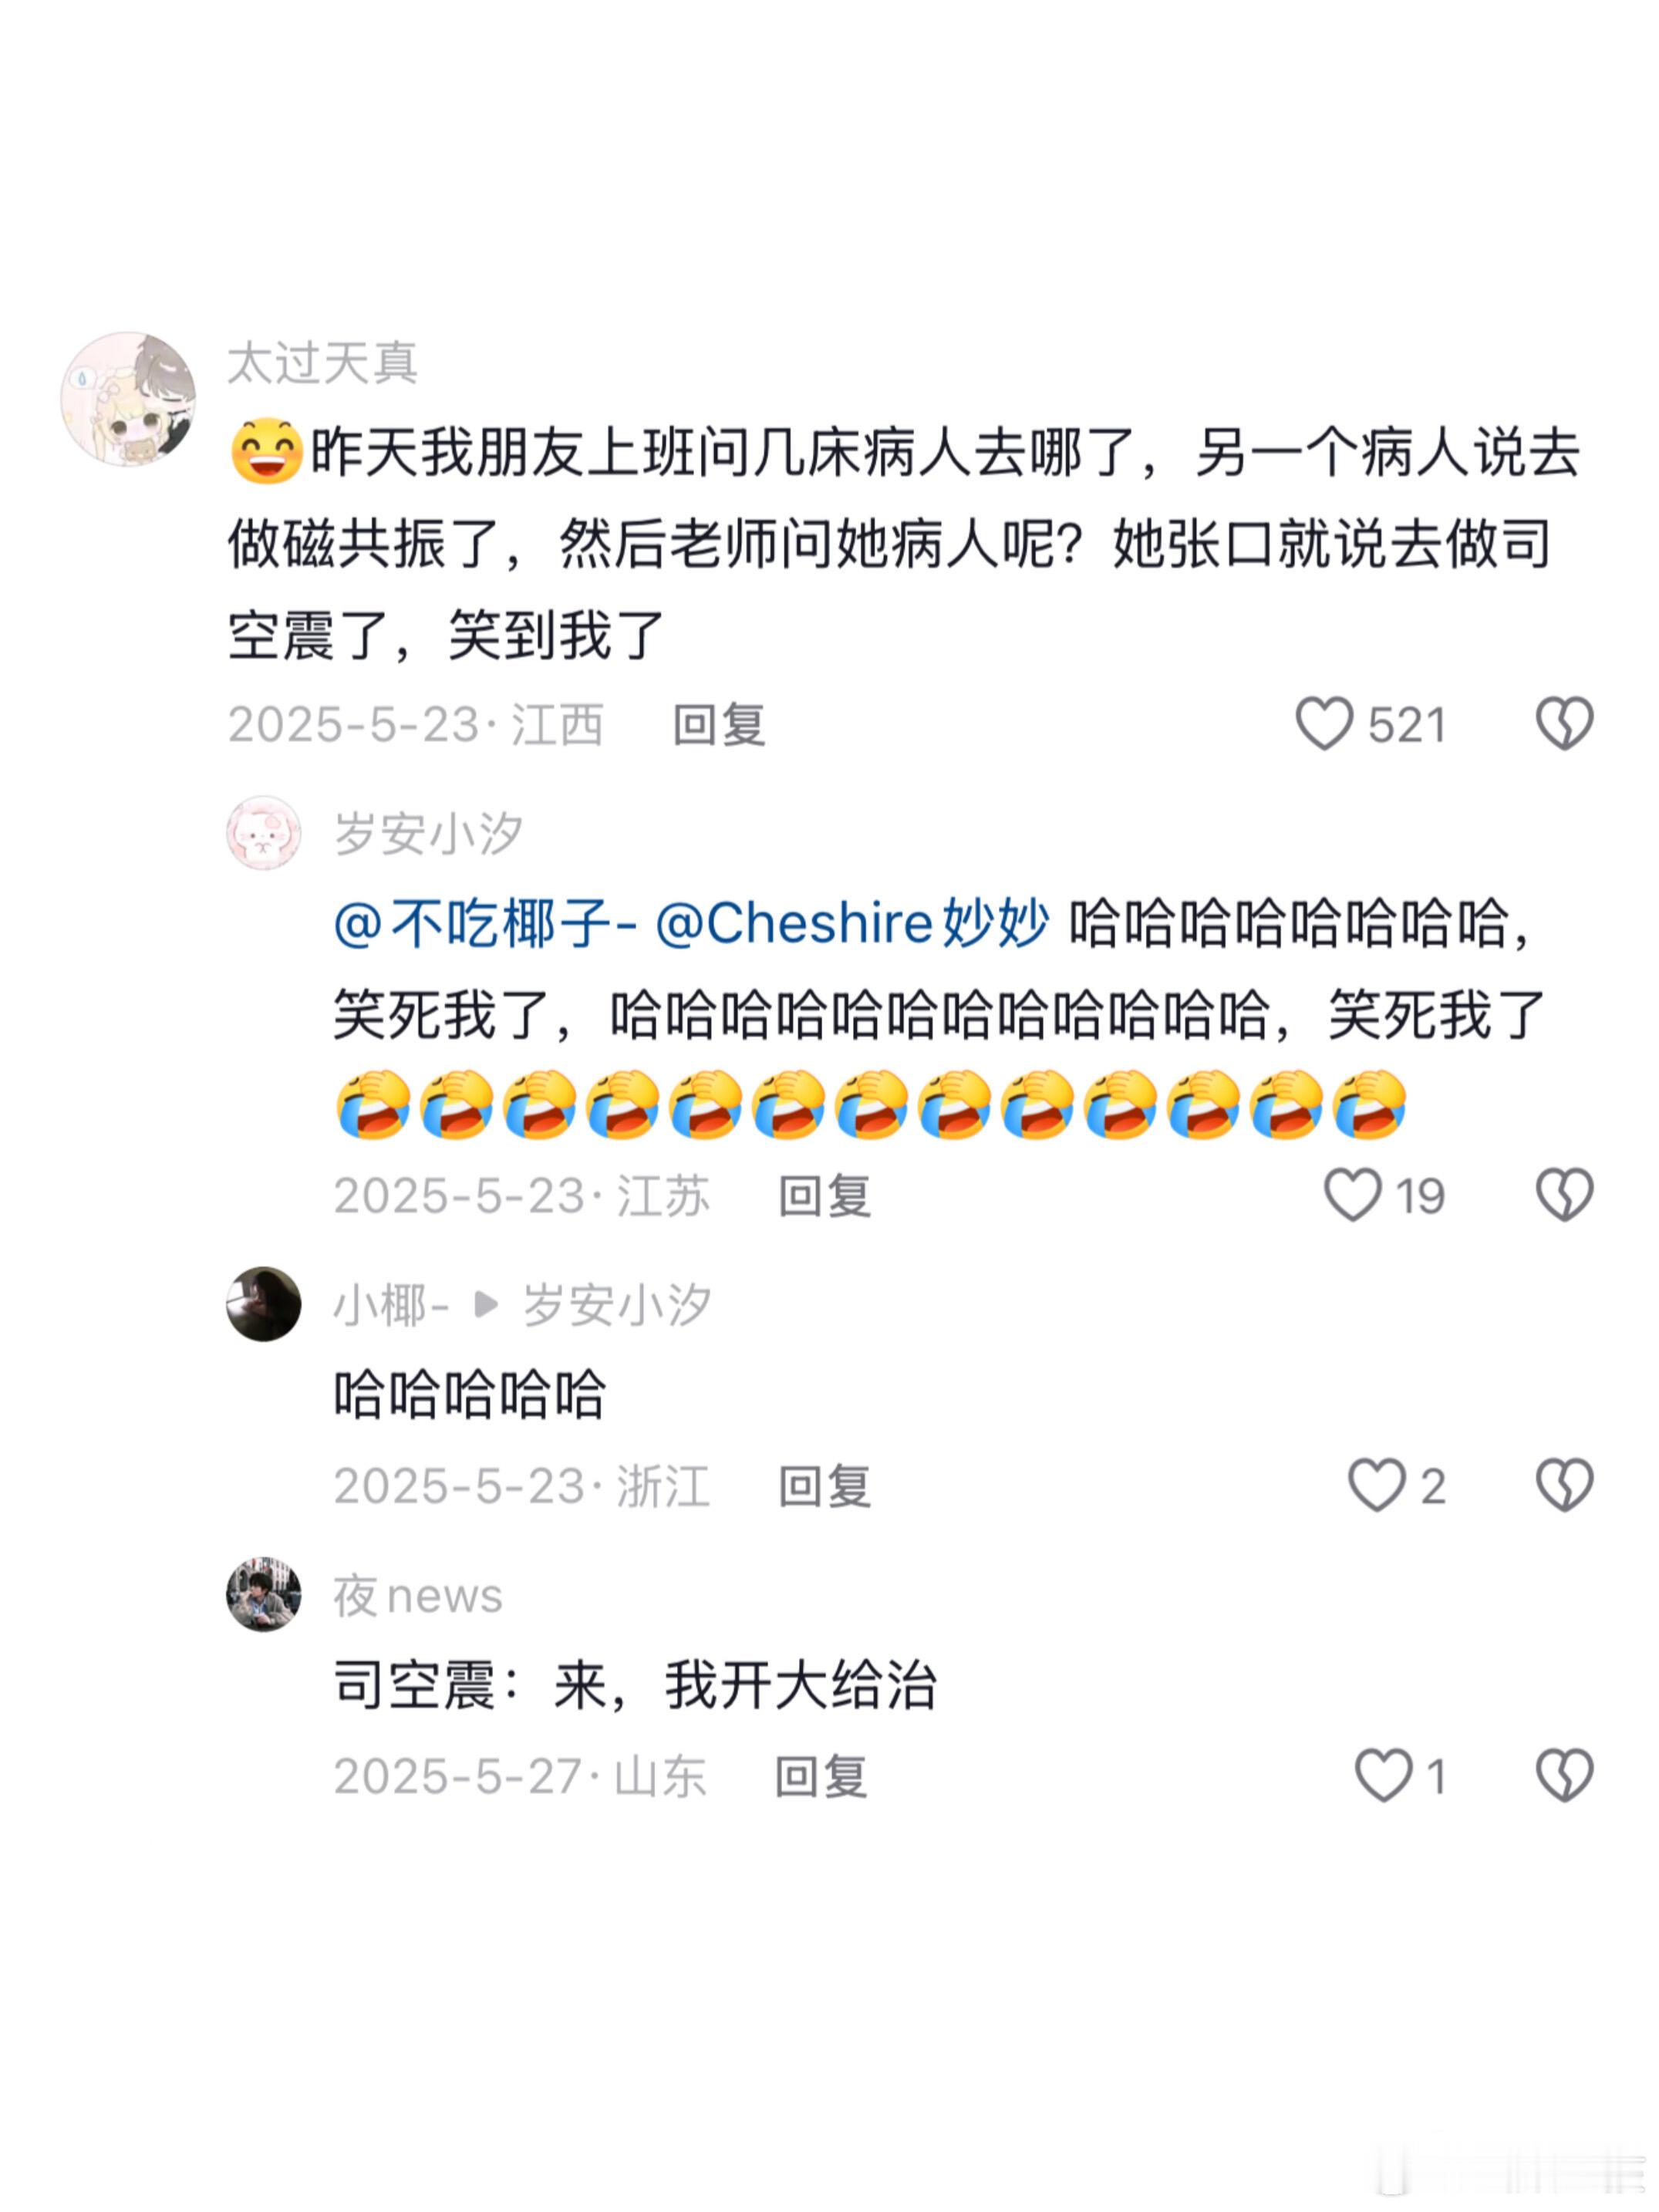Like 夜news's 司空震 comment
Image resolution: width=1659 pixels, height=2212 pixels.
[1383, 1776]
